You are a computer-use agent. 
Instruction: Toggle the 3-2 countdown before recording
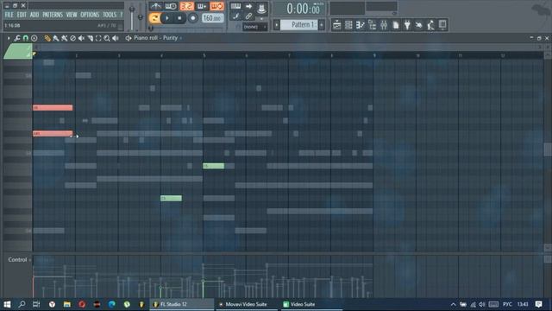coord(187,6)
